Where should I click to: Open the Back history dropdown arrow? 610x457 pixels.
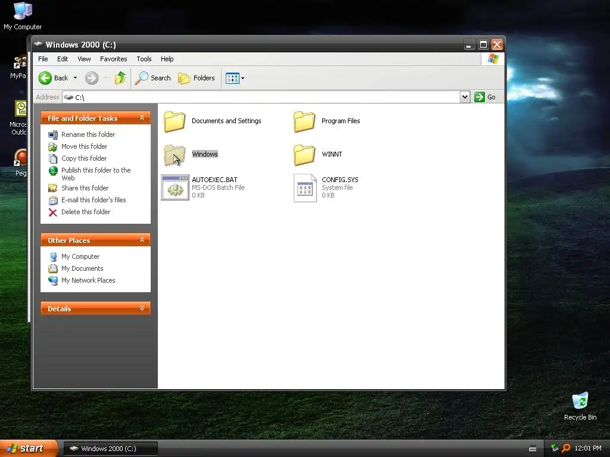click(x=76, y=78)
